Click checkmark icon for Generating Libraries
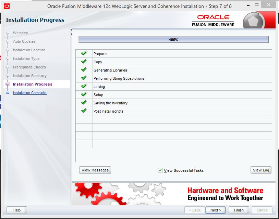The width and height of the screenshot is (279, 219). coord(84,70)
